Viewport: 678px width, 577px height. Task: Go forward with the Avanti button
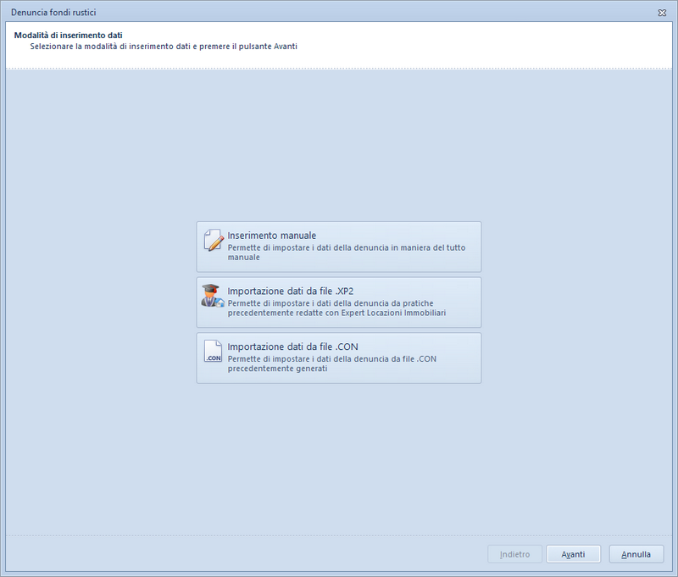click(x=573, y=554)
